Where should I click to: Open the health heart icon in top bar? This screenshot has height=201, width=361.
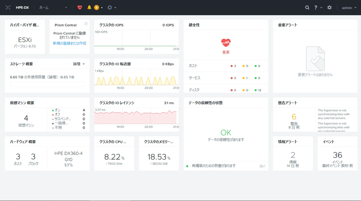(x=80, y=8)
